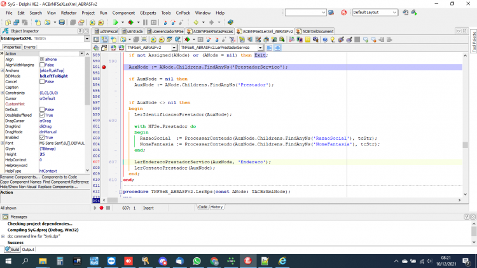Image resolution: width=477 pixels, height=268 pixels.
Task: Open the Action property value dropdown
Action: pos(81,53)
